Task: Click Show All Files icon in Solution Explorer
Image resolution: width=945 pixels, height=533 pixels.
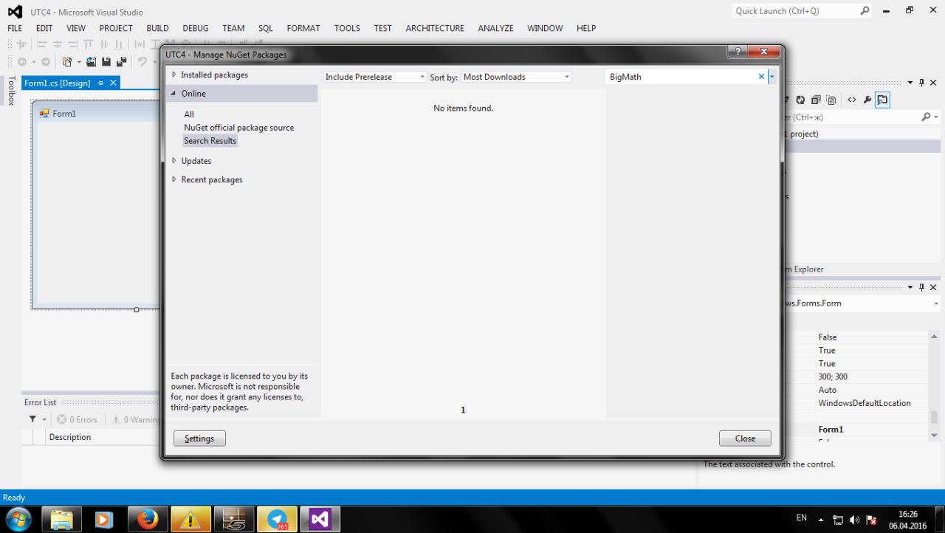Action: pos(831,100)
